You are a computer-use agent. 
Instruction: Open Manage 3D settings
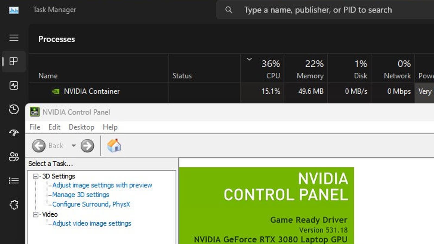81,195
